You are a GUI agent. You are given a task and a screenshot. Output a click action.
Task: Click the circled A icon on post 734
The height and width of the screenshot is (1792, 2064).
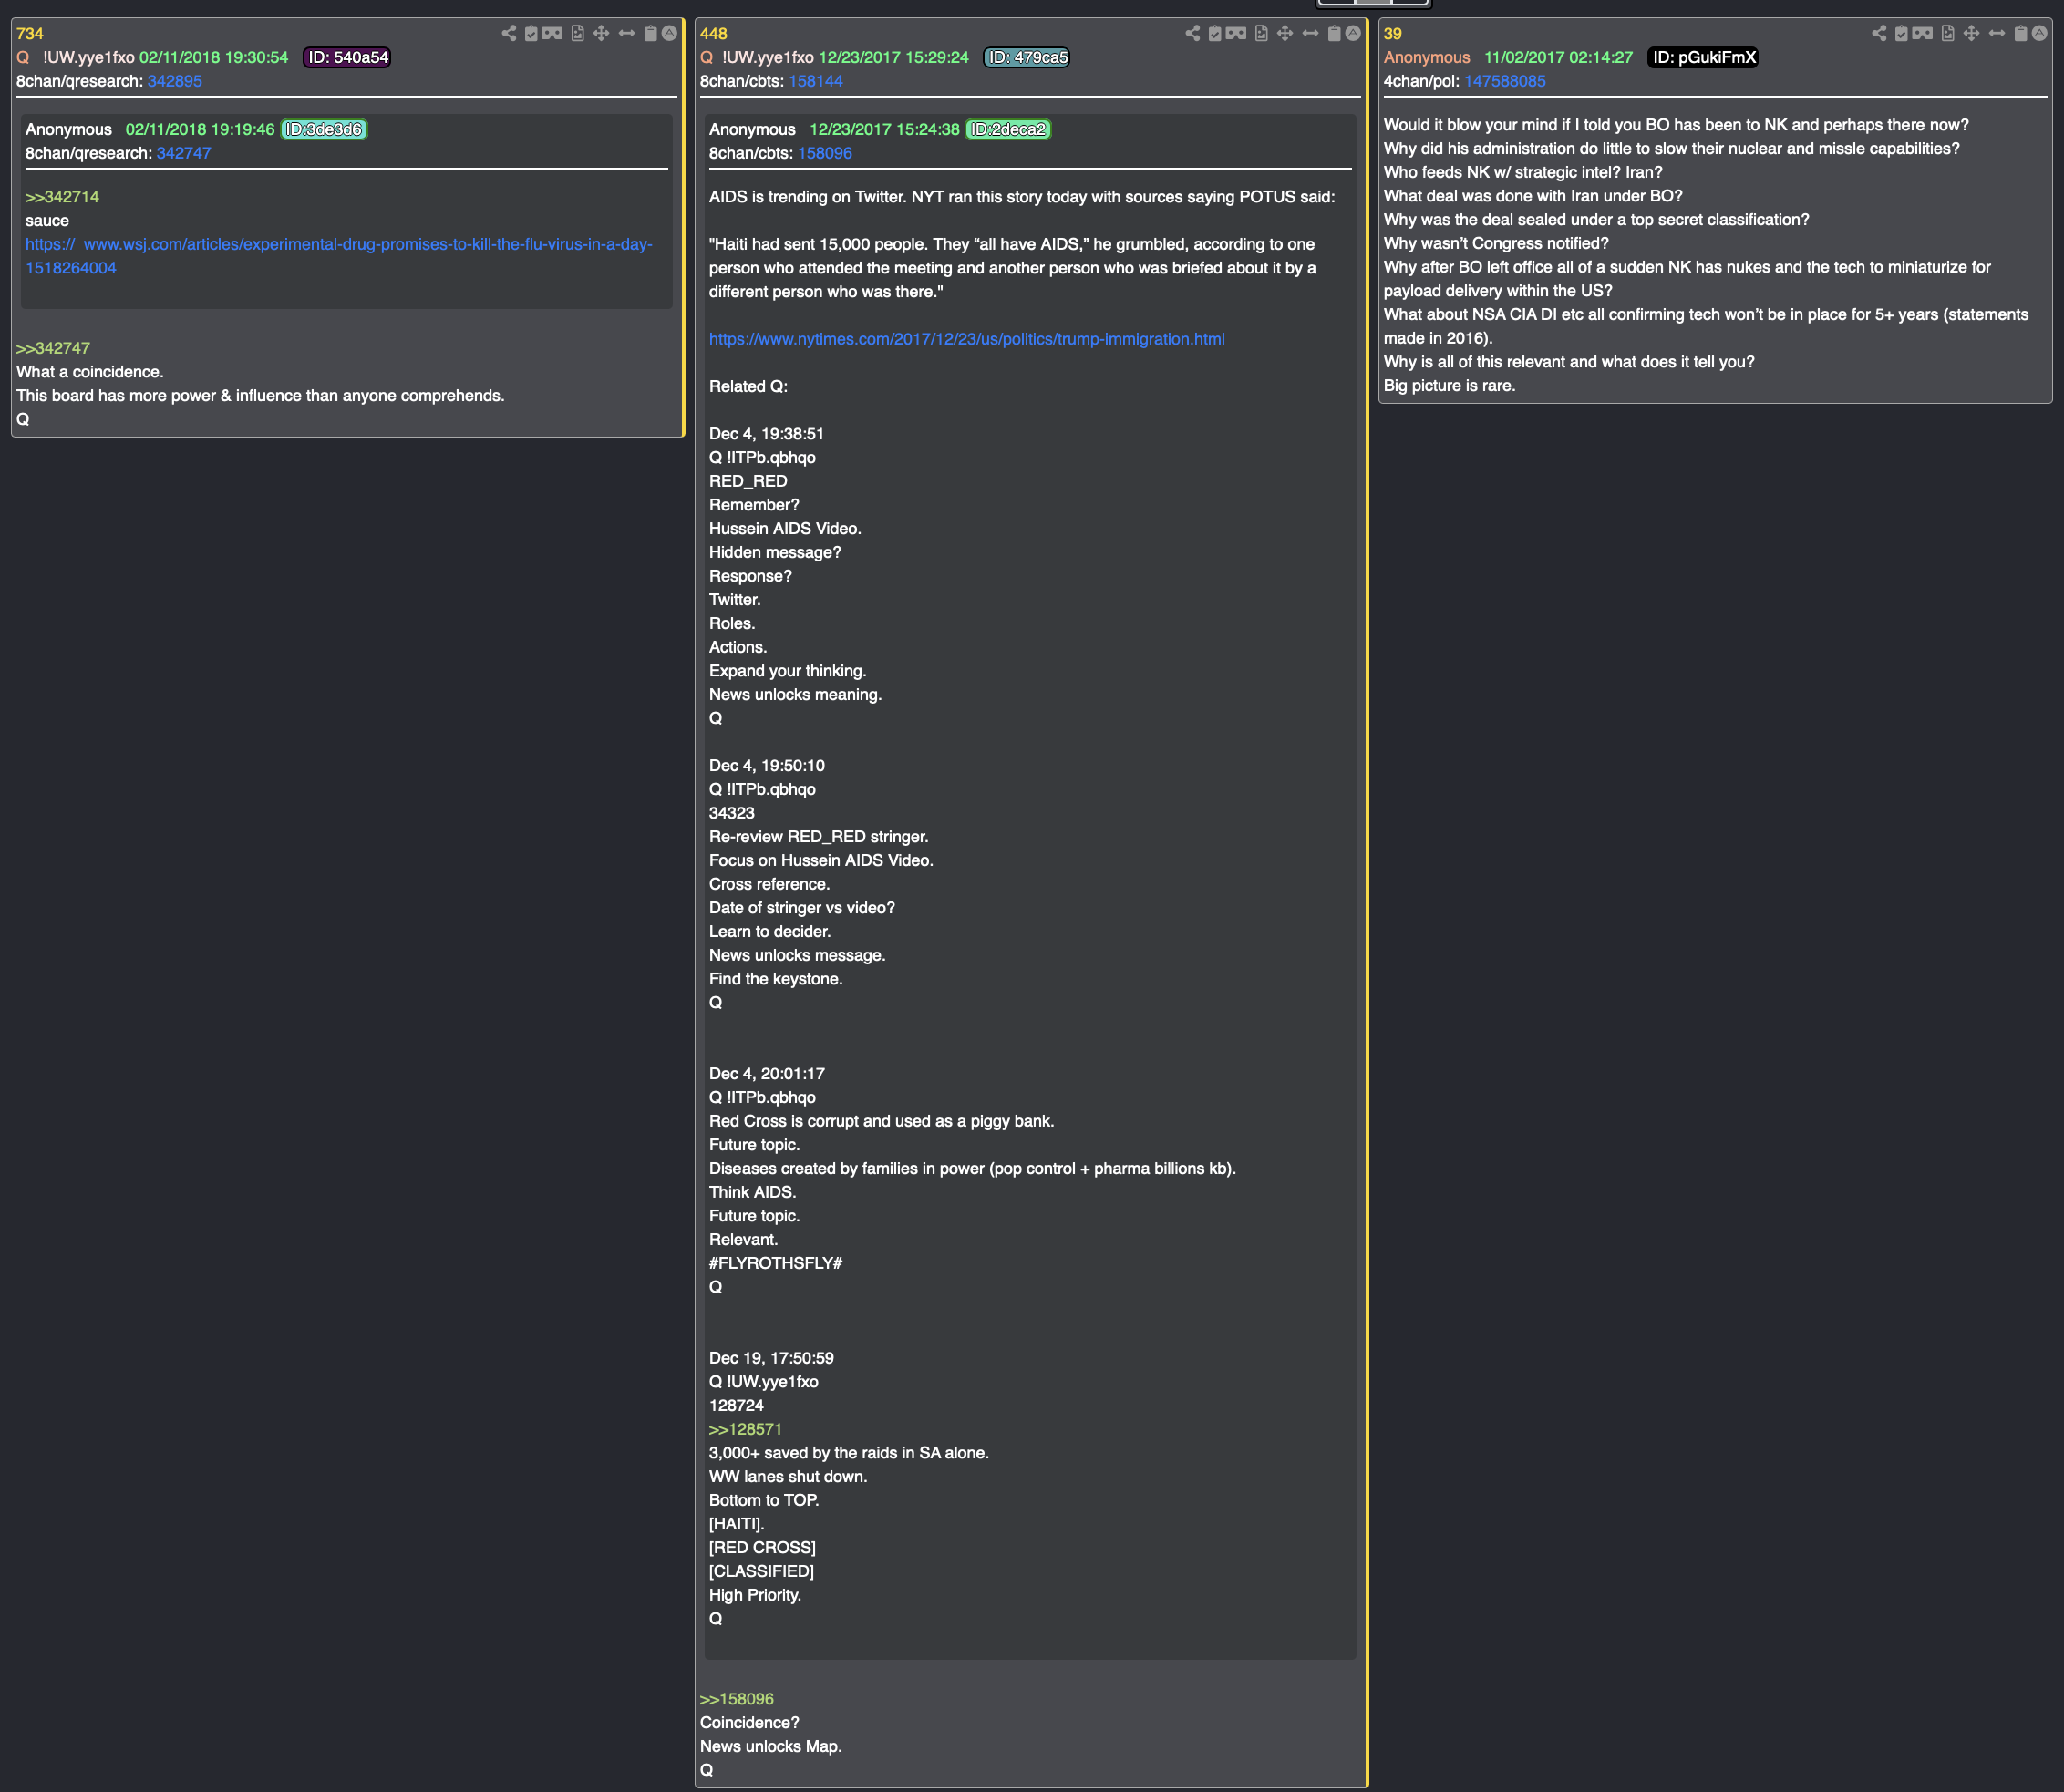click(669, 33)
